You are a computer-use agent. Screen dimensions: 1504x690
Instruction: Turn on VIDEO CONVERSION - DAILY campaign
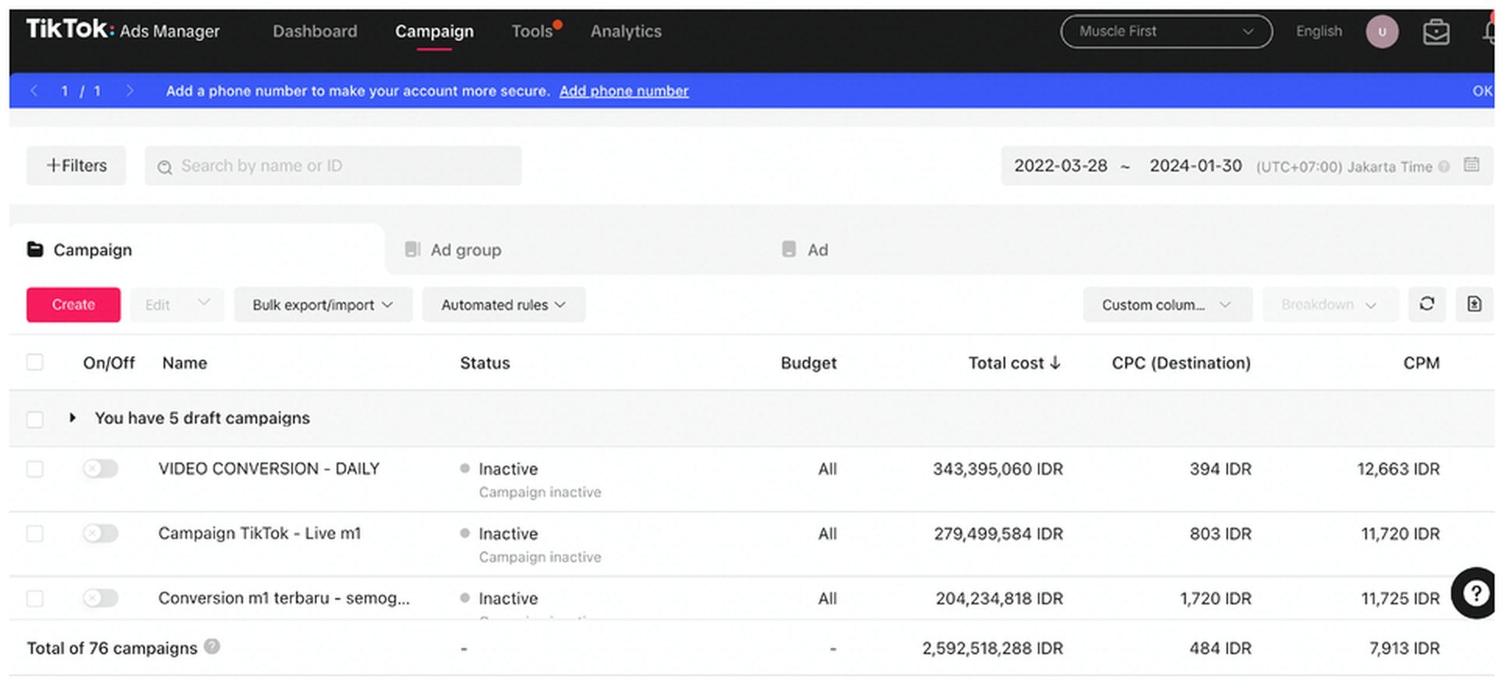[101, 468]
